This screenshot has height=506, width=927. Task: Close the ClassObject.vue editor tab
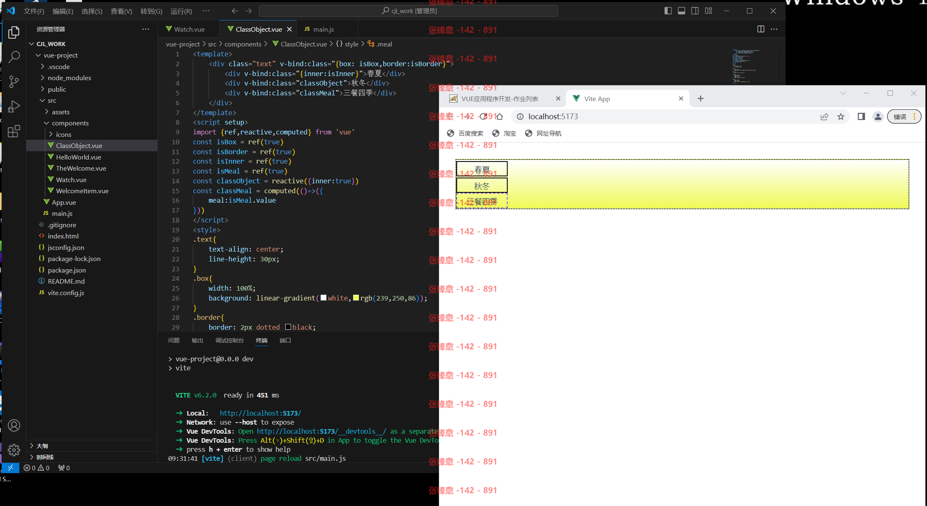coord(289,29)
